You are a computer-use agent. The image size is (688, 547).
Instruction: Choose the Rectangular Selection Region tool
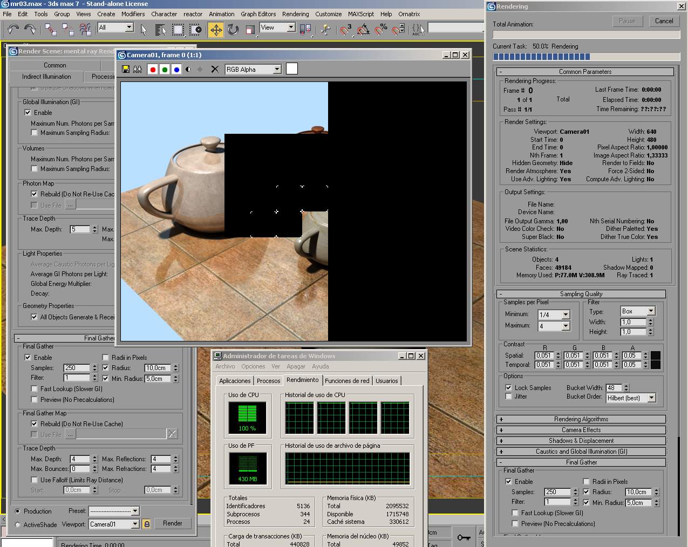[x=178, y=29]
